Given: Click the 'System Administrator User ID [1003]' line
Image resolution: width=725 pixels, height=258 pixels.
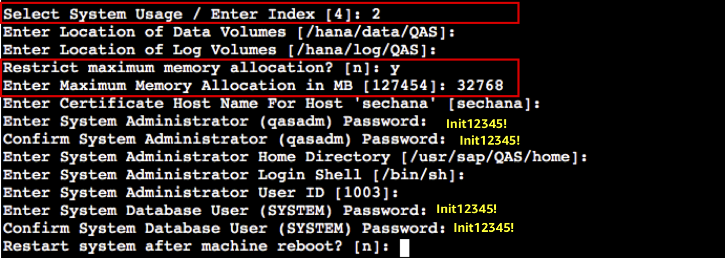Looking at the screenshot, I should (x=201, y=192).
